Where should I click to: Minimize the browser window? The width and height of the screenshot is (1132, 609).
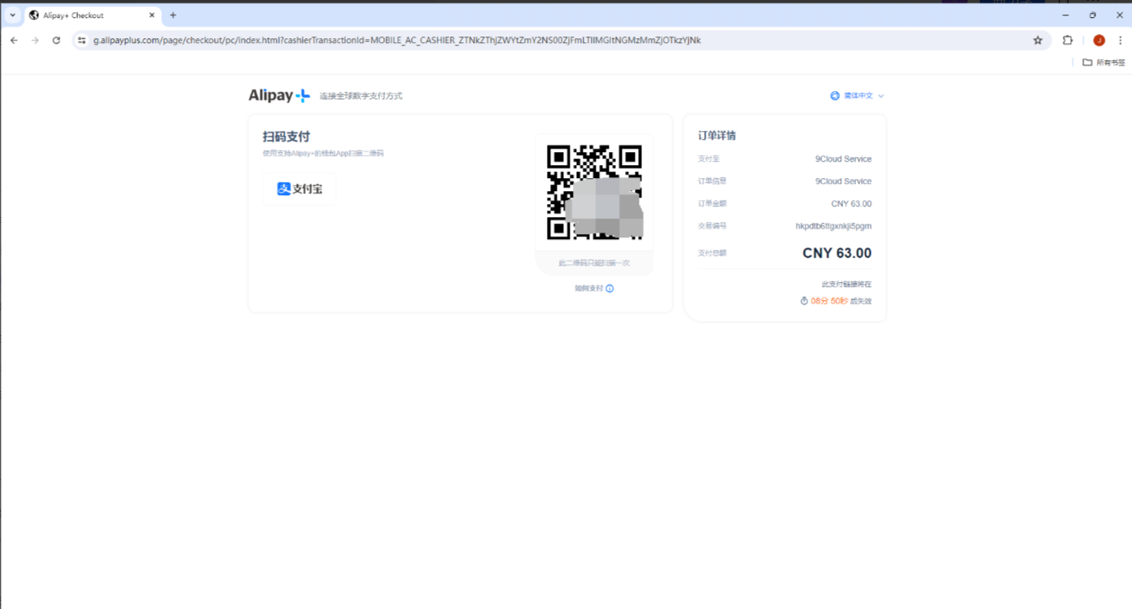pos(1066,15)
